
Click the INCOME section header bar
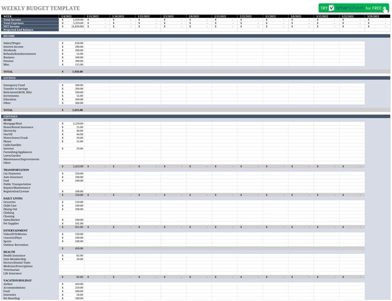tap(195, 36)
